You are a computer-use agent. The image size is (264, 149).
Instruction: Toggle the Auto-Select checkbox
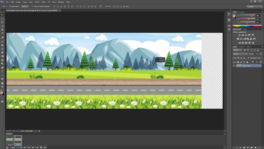pyautogui.click(x=10, y=6)
